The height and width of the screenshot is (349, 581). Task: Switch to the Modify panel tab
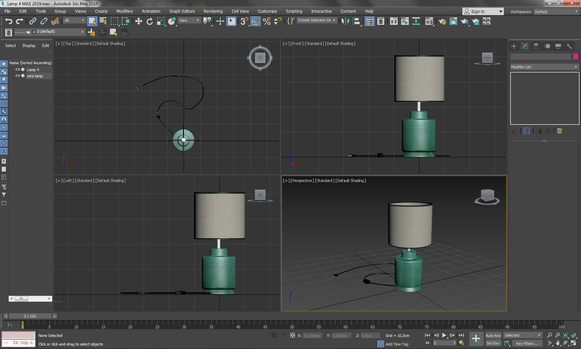tap(525, 46)
